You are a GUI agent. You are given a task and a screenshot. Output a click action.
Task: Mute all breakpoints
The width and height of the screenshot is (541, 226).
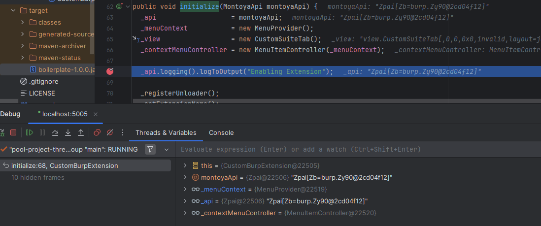tap(110, 132)
